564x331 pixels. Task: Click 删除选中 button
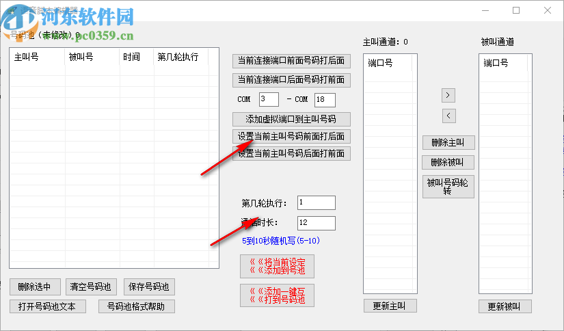tap(35, 287)
